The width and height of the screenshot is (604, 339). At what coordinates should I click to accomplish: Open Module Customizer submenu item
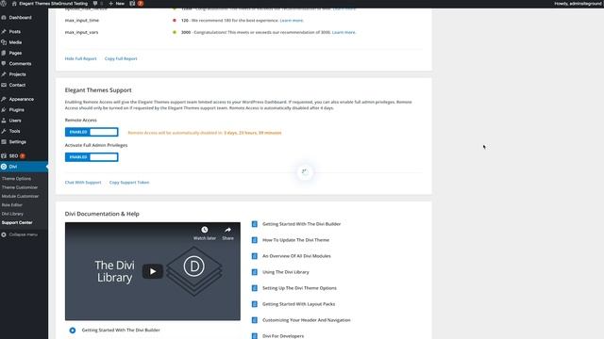20,197
